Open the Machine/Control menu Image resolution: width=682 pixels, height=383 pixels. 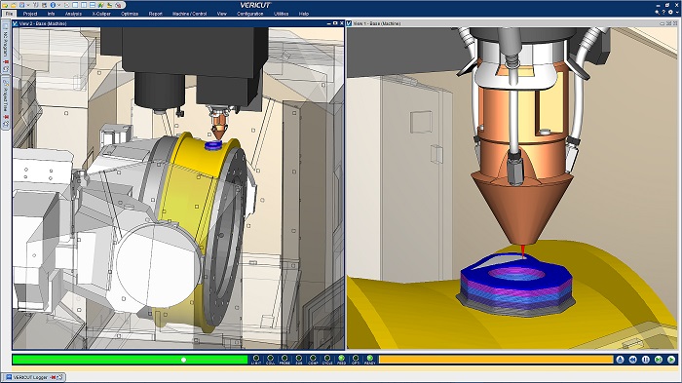tap(189, 14)
